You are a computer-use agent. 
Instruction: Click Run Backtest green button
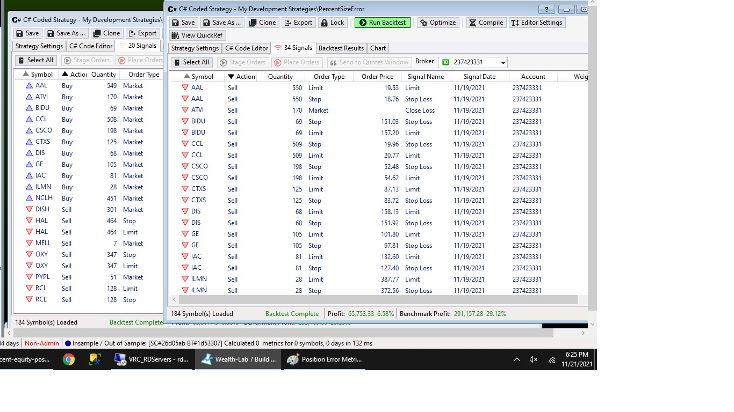[382, 23]
